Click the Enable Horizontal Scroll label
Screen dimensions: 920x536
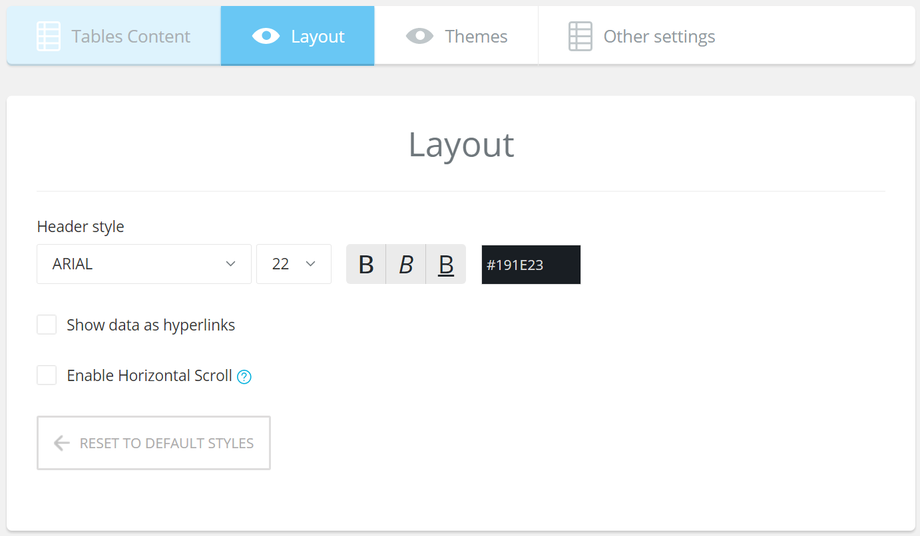[150, 376]
